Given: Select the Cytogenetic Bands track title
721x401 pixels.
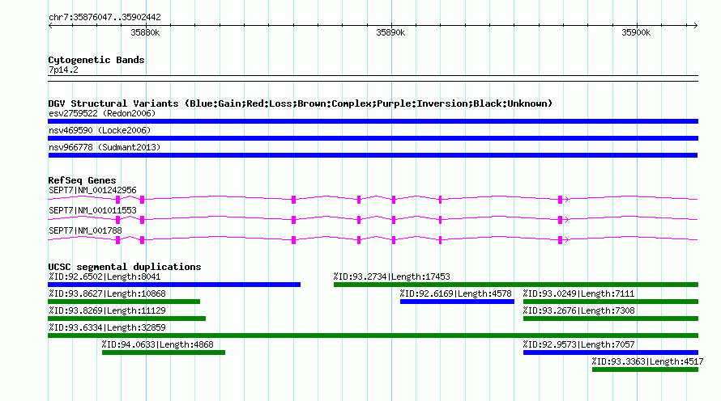Looking at the screenshot, I should [x=96, y=60].
